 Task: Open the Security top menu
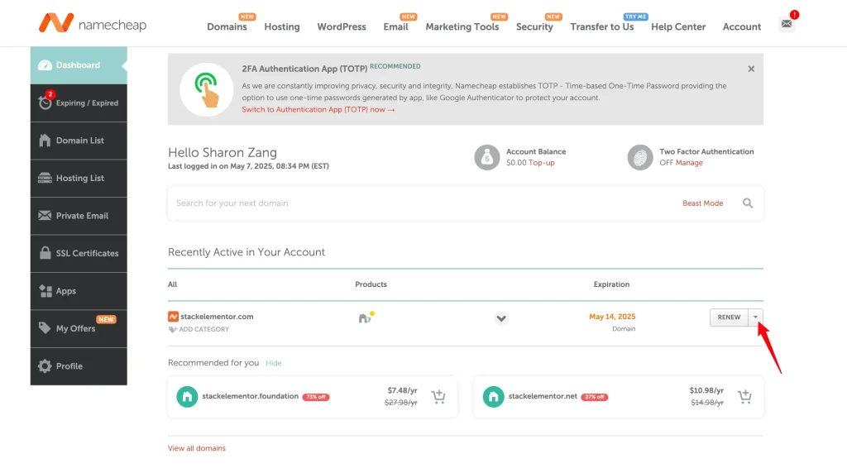click(534, 26)
